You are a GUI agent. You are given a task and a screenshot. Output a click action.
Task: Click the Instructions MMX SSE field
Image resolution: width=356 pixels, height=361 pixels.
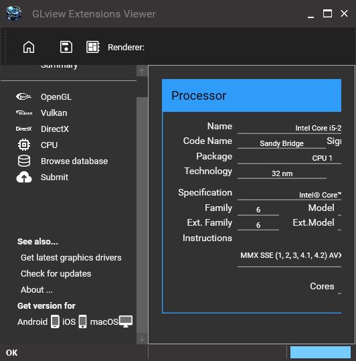pos(289,256)
